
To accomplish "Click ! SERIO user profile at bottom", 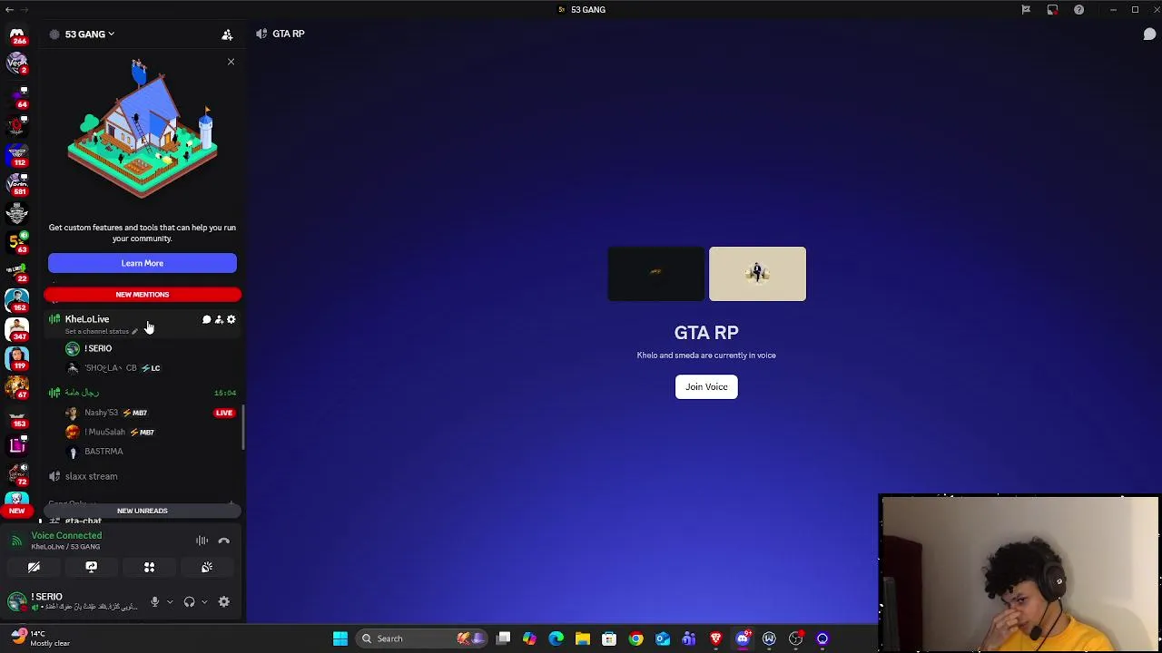I will click(74, 601).
